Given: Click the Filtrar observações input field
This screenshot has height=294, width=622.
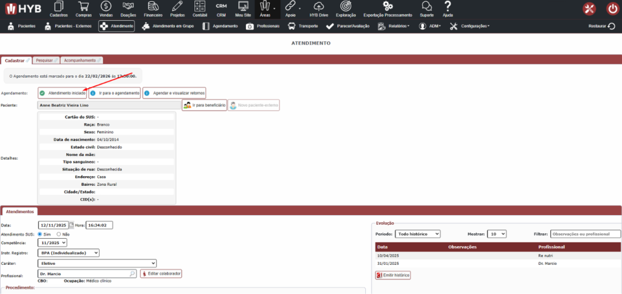Looking at the screenshot, I should 585,234.
